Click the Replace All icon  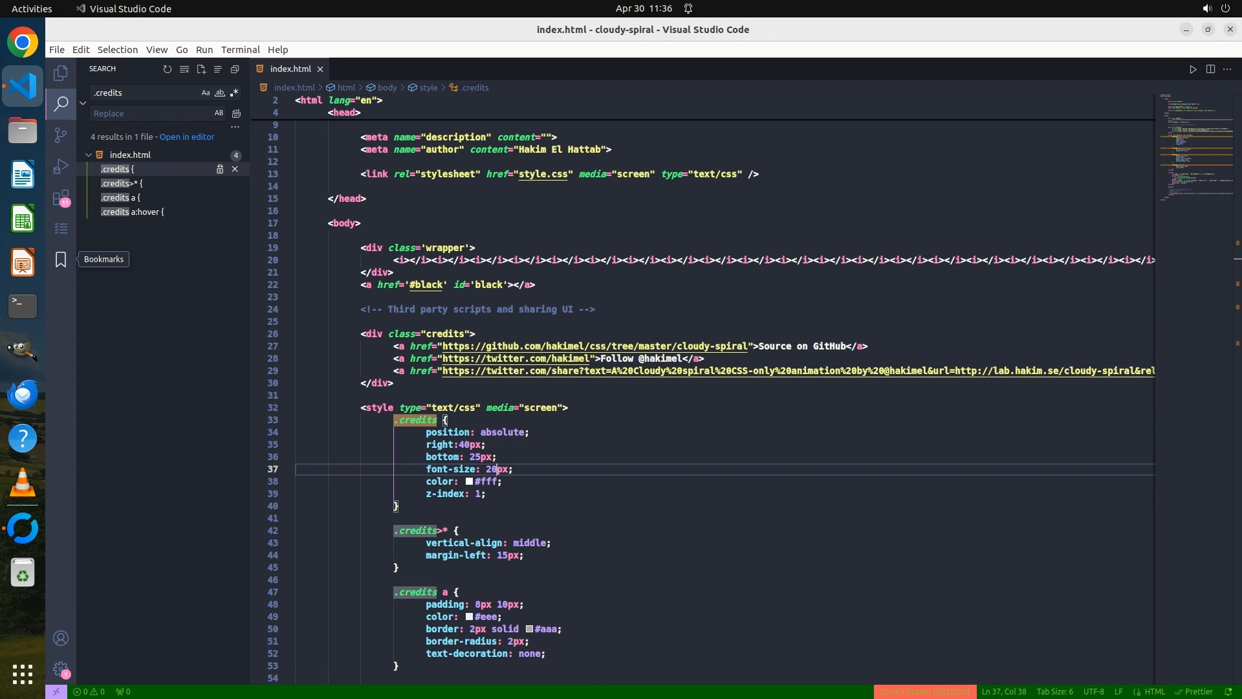tap(237, 113)
